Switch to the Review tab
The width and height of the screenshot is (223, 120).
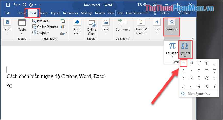pos(100,13)
